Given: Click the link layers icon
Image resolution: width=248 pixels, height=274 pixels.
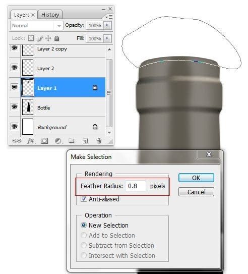Looking at the screenshot, I should pos(17,141).
